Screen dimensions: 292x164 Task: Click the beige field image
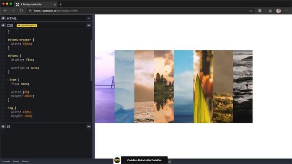click(x=223, y=87)
